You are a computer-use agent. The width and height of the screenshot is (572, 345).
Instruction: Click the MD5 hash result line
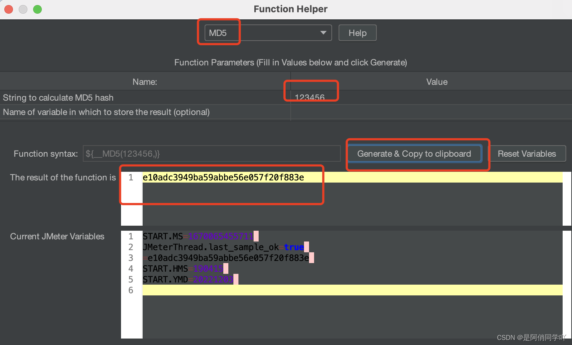352,177
